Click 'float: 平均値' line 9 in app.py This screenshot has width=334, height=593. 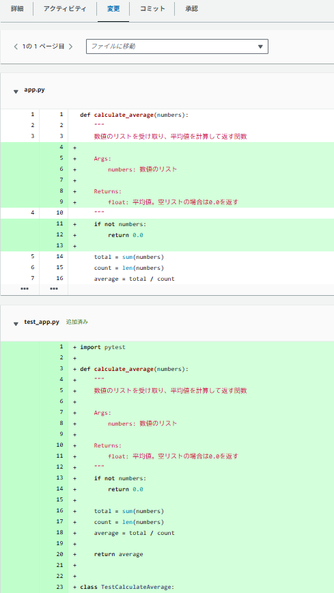(173, 202)
